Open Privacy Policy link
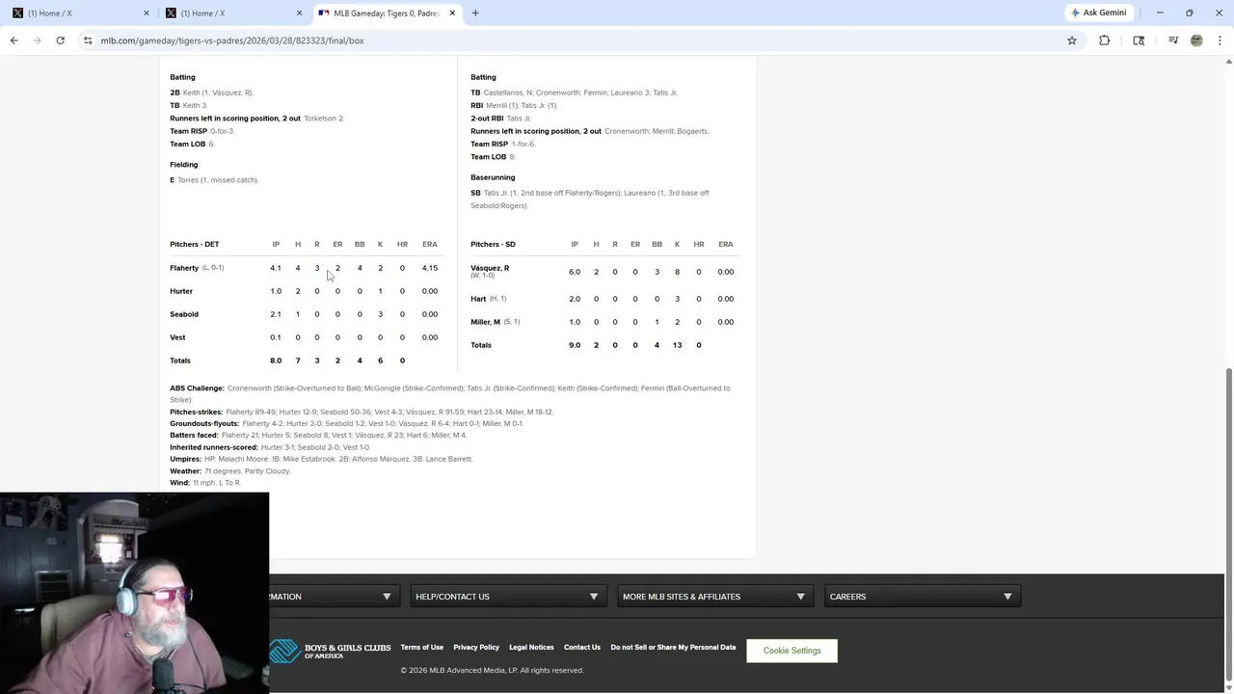Image resolution: width=1234 pixels, height=694 pixels. coord(476,647)
